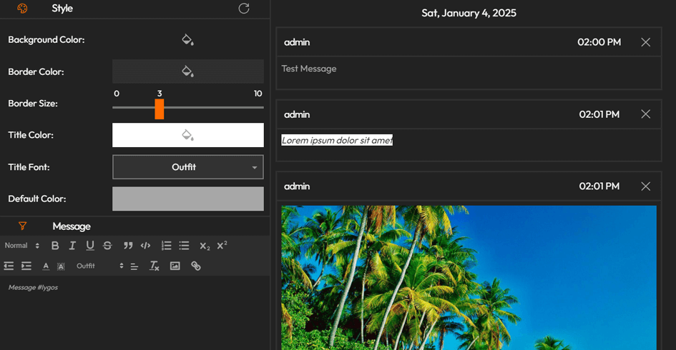This screenshot has height=350, width=676.
Task: Insert a code block
Action: tap(145, 246)
